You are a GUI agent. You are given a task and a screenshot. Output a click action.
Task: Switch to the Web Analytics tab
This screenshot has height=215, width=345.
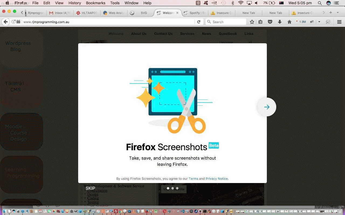(114, 13)
